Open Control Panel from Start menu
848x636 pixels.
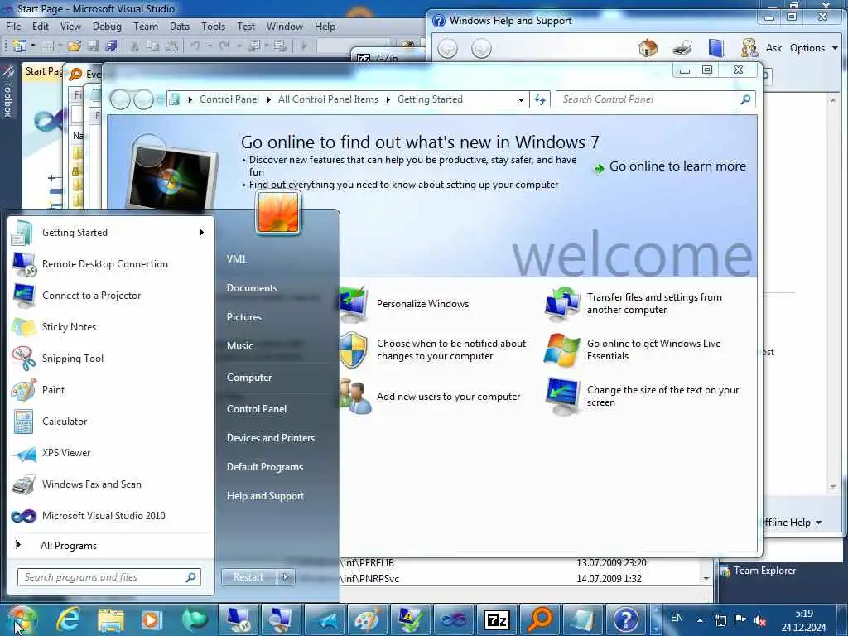coord(257,409)
